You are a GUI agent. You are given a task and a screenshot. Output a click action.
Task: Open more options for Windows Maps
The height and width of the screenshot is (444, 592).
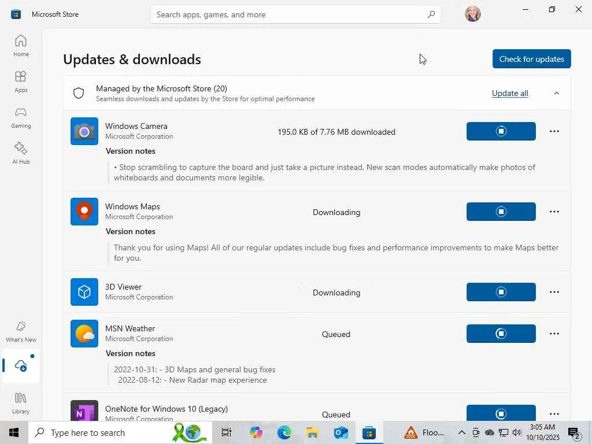point(554,212)
